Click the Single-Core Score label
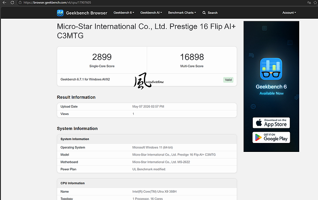 pyautogui.click(x=102, y=66)
